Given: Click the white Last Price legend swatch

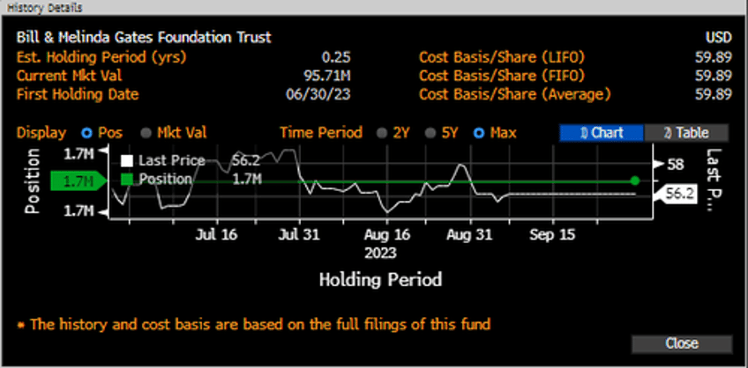Looking at the screenshot, I should [127, 161].
